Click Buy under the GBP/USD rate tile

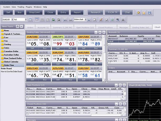point(96,48)
